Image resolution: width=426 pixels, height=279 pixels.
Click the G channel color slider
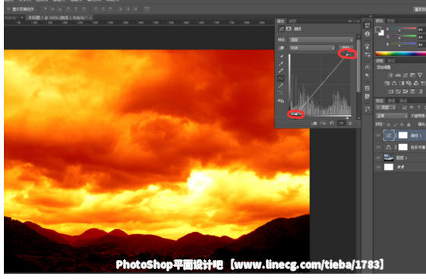coord(403,36)
